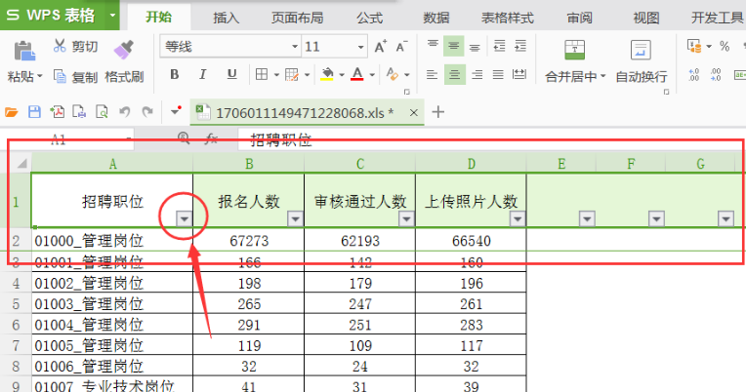Increase font size with A+ icon
Screen dimensions: 746x392
point(381,47)
